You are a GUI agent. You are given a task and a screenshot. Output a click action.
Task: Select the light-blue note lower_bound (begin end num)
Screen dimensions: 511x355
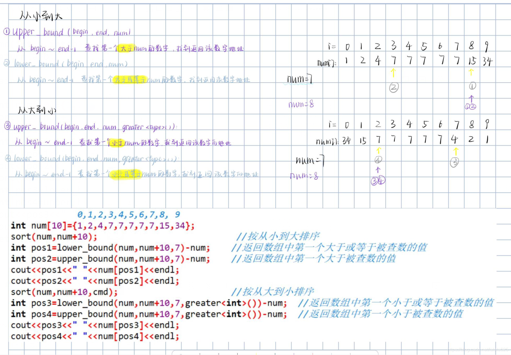pos(71,64)
